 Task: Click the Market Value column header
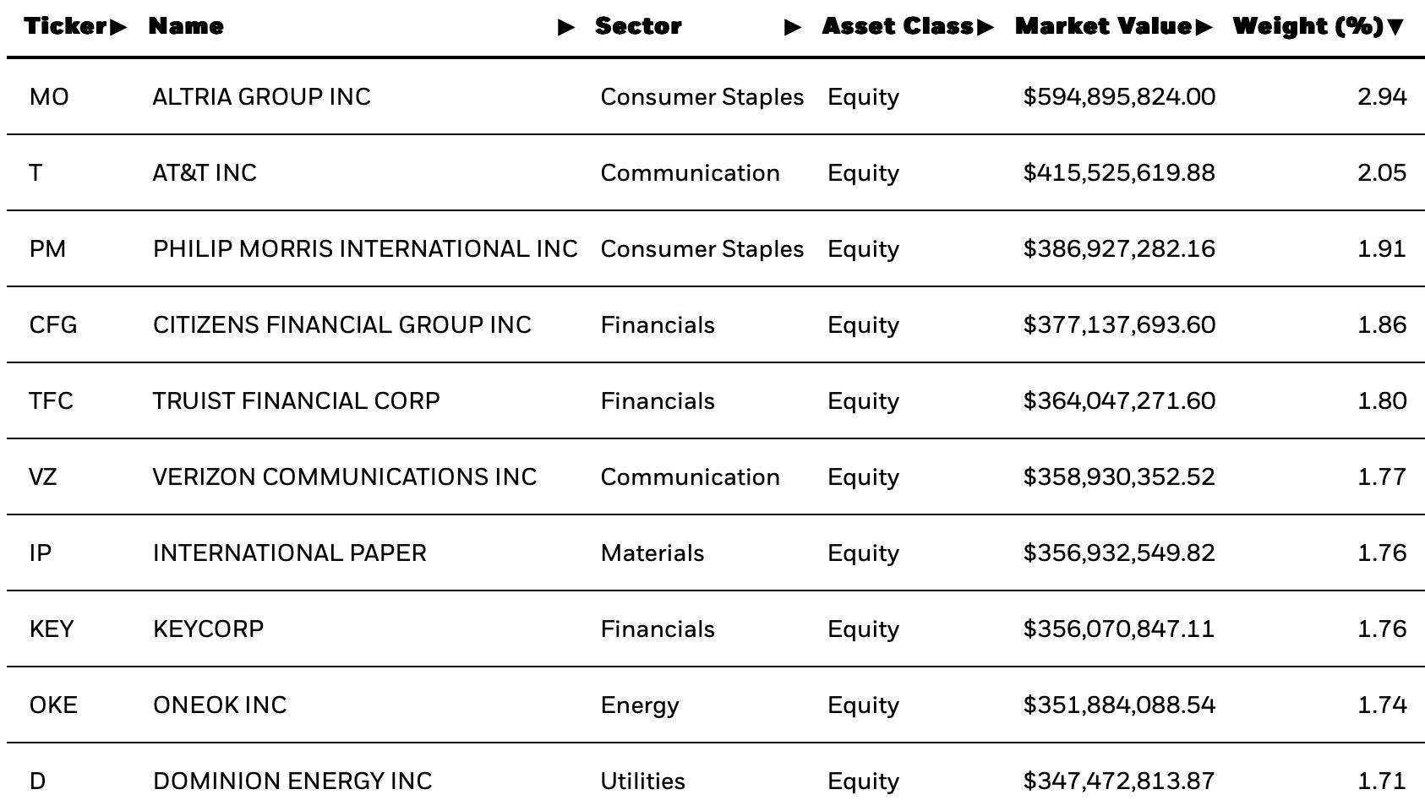pos(1103,26)
